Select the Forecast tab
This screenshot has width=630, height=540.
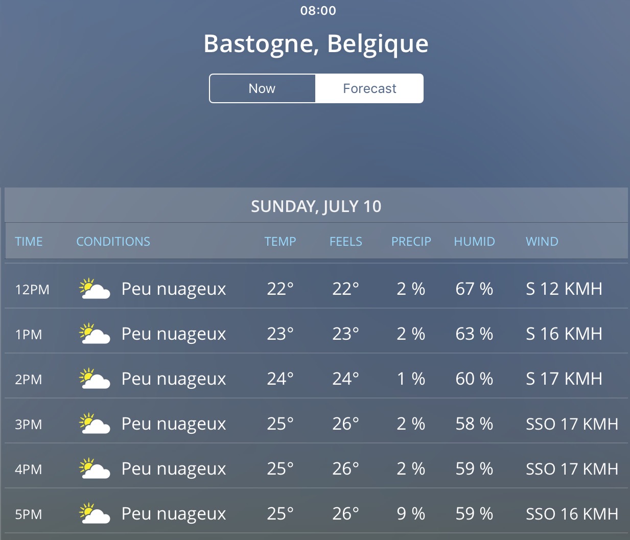coord(369,88)
